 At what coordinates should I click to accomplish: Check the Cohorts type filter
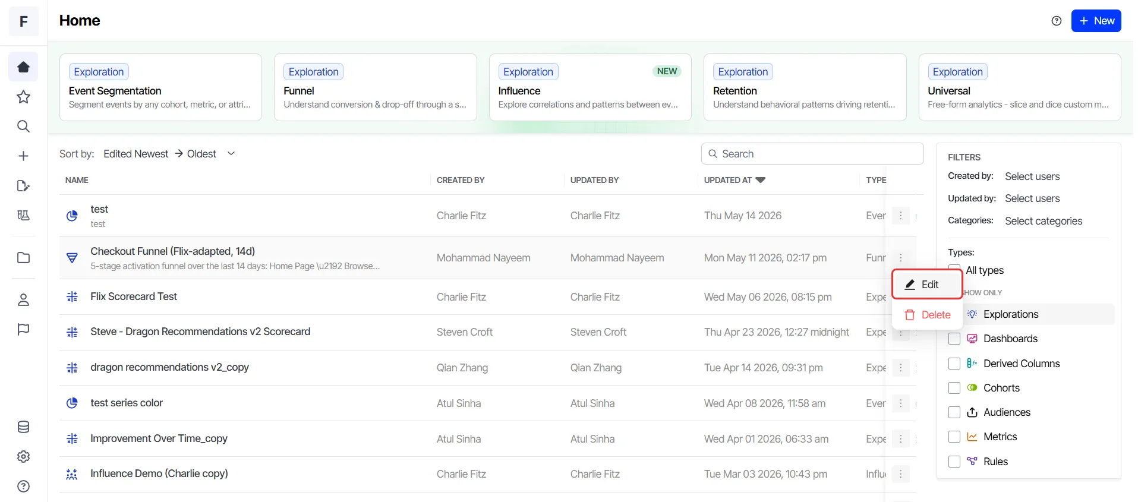(x=954, y=388)
